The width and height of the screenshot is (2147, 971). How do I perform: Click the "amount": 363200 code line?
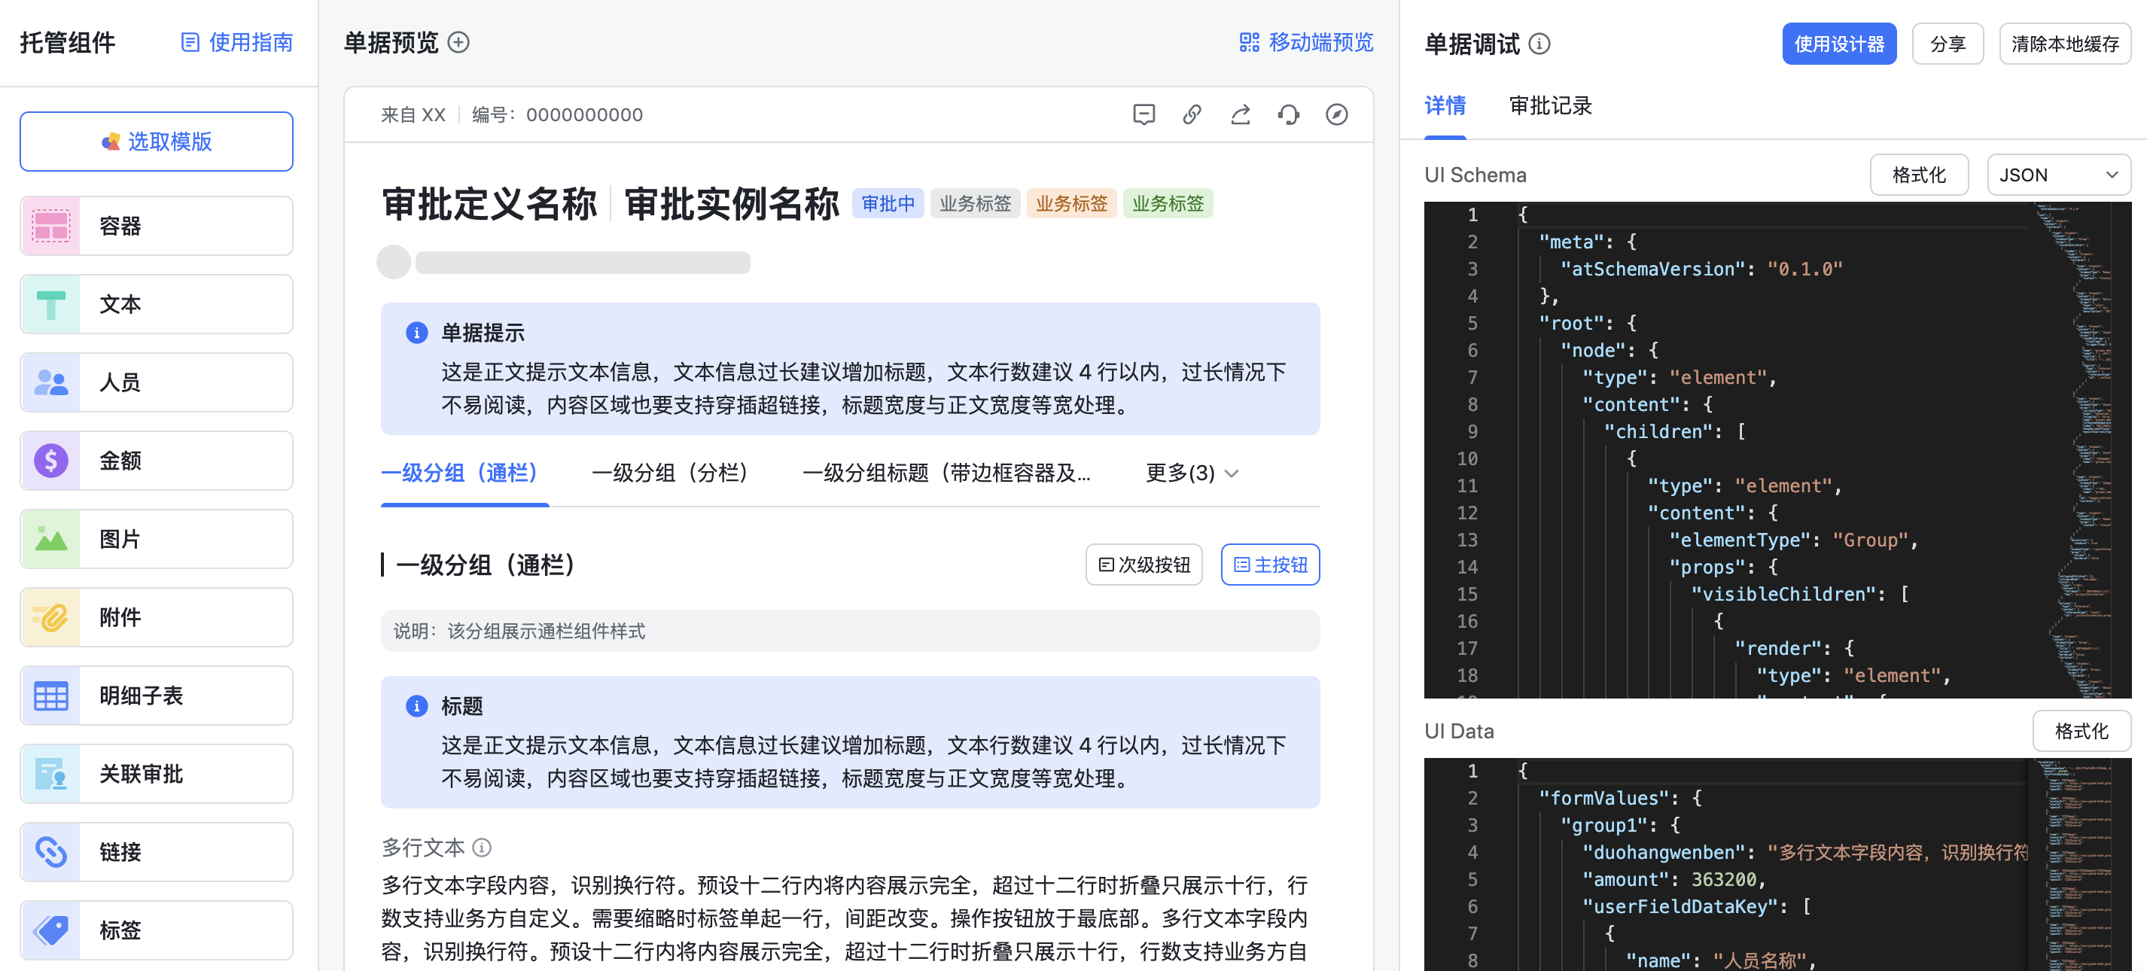click(x=1673, y=879)
